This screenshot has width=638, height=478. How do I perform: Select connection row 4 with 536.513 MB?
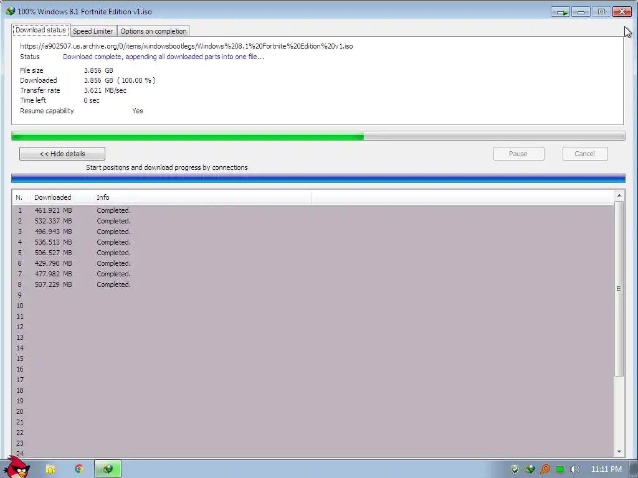pos(313,242)
